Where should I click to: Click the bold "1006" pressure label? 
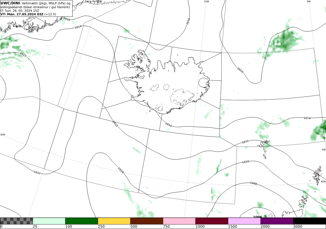pos(257,217)
